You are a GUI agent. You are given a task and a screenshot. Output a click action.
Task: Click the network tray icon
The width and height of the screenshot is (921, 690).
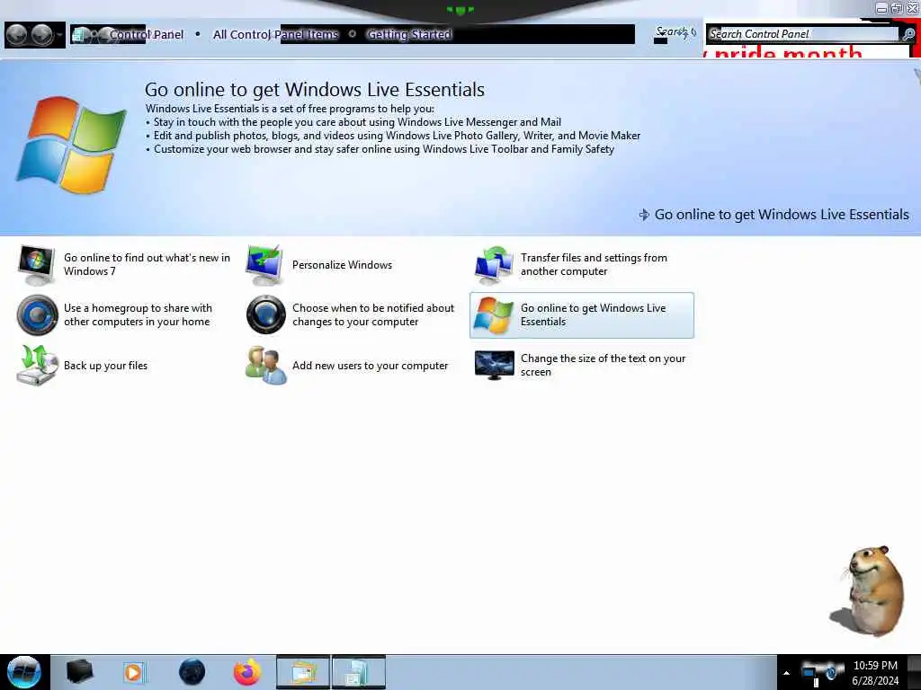click(x=811, y=672)
